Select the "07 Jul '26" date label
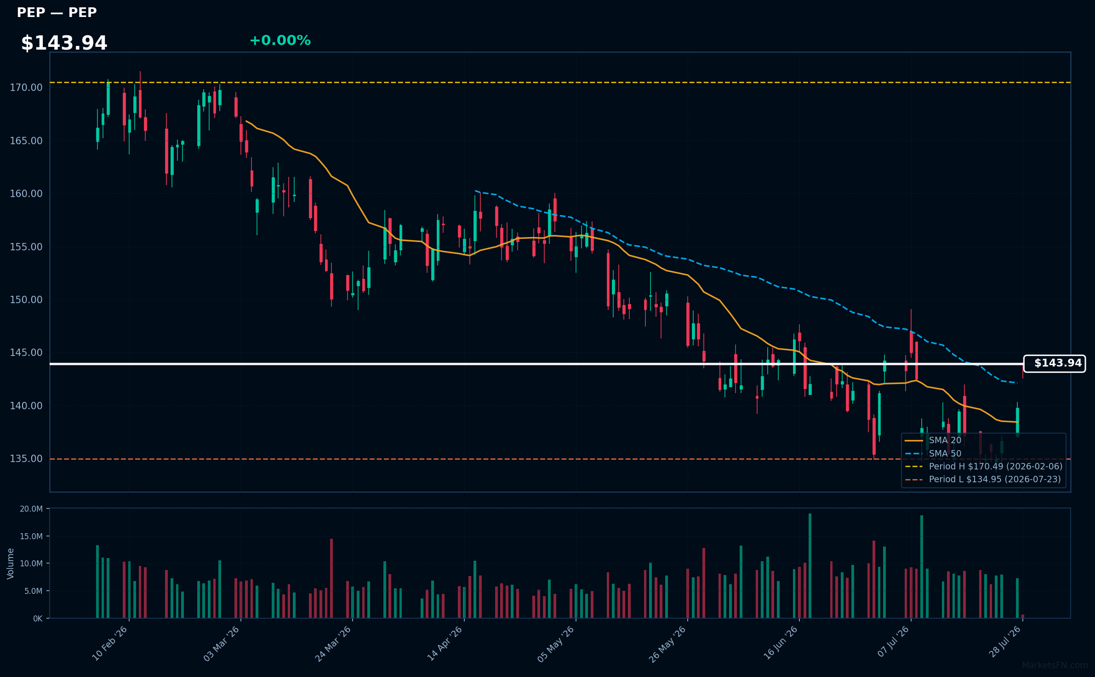Viewport: 1095px width, 677px height. [x=894, y=642]
